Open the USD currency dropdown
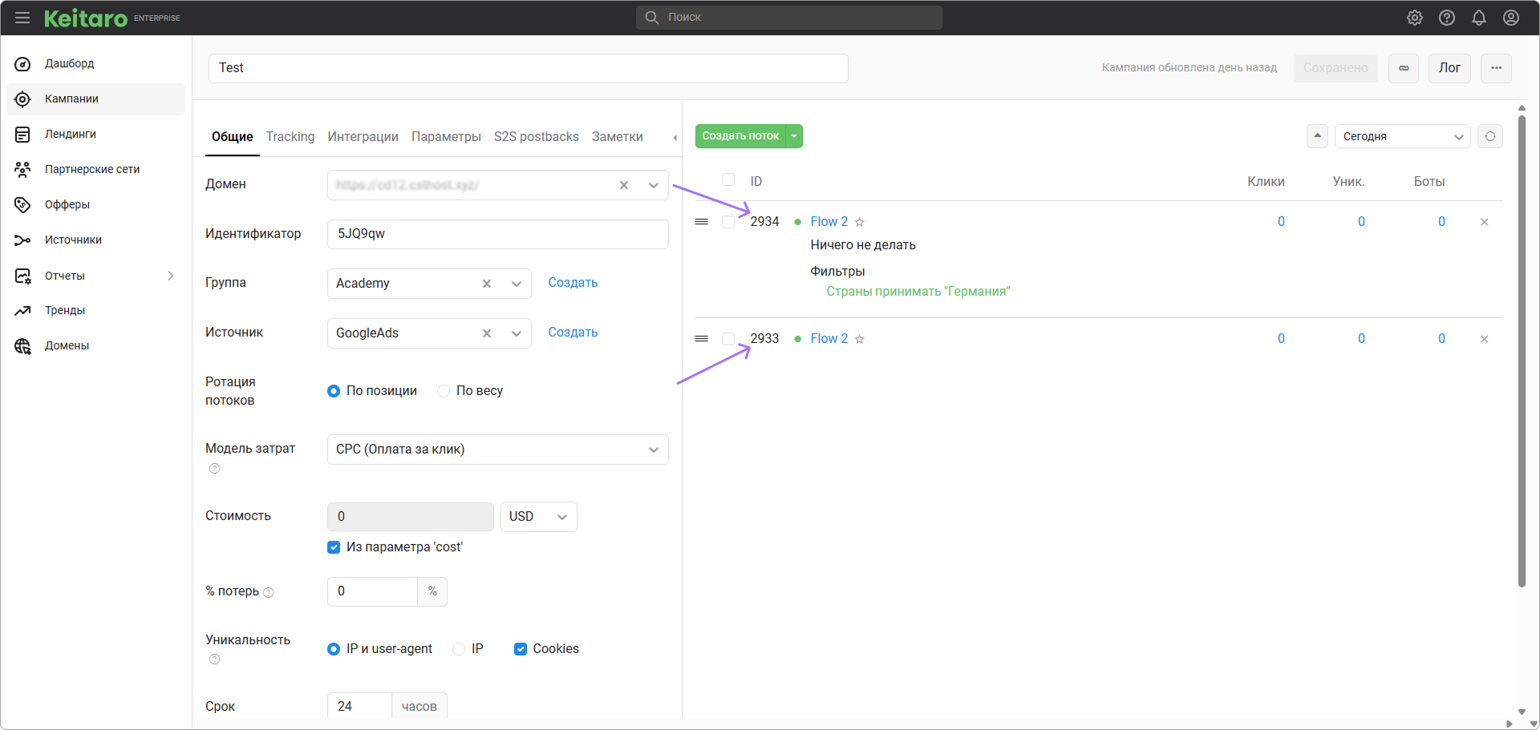Viewport: 1540px width, 730px height. click(x=539, y=517)
